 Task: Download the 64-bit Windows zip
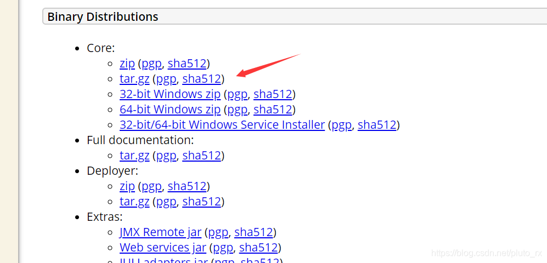click(x=170, y=110)
